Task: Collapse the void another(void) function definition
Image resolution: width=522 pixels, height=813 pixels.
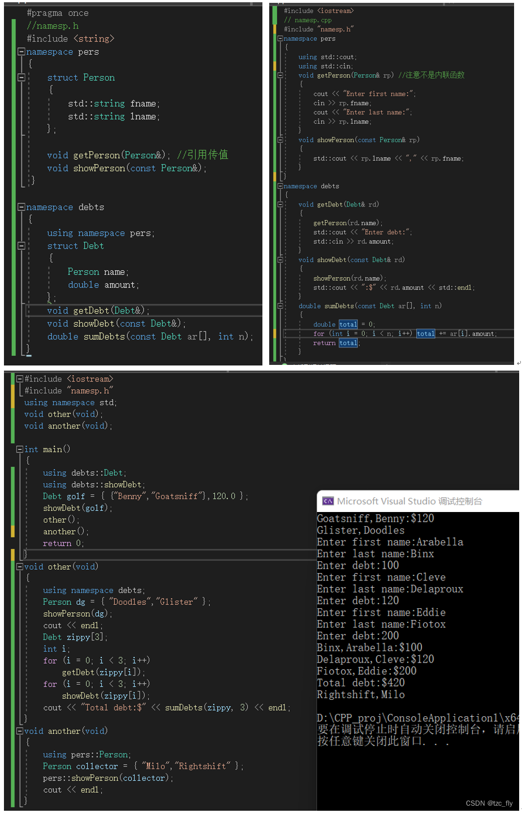Action: pyautogui.click(x=20, y=731)
